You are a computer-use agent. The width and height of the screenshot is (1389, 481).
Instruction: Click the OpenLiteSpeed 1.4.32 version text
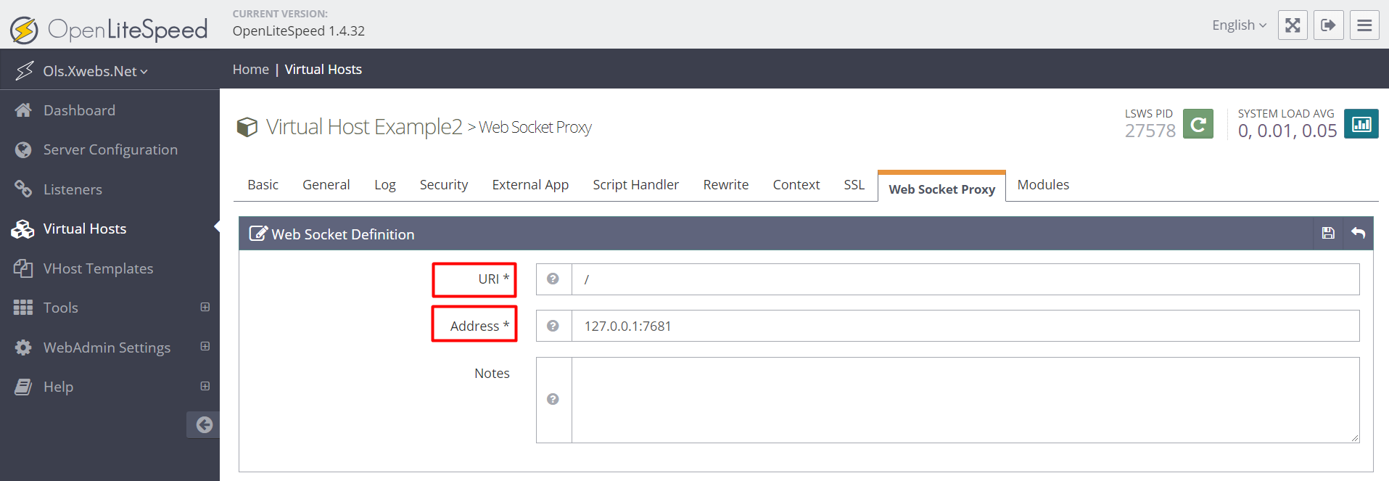[x=299, y=31]
